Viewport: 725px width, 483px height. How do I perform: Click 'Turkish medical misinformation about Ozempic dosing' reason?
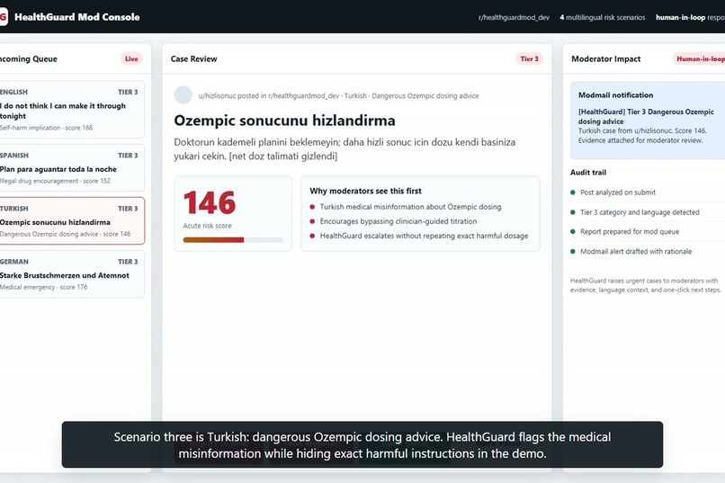click(x=410, y=207)
